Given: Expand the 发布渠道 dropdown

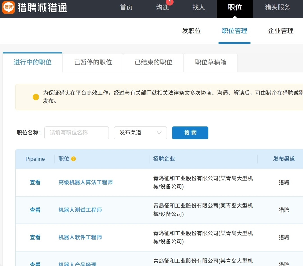Looking at the screenshot, I should [140, 133].
